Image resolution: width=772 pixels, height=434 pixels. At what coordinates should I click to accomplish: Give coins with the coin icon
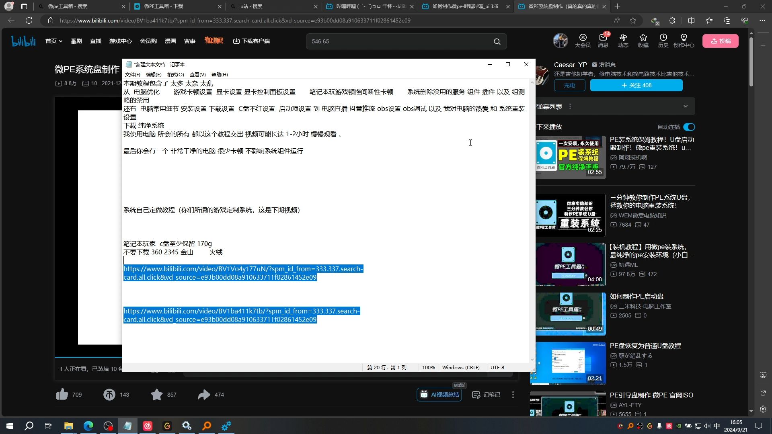coord(109,395)
